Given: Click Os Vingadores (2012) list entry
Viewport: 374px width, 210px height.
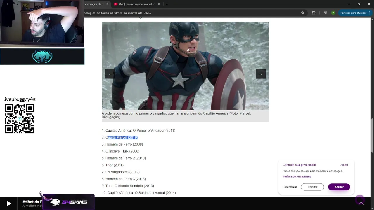Looking at the screenshot, I should pyautogui.click(x=122, y=172).
